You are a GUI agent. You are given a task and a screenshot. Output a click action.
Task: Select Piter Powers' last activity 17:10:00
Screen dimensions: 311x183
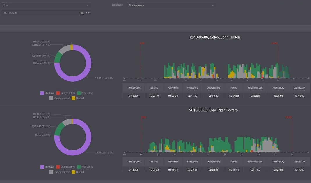click(x=299, y=170)
